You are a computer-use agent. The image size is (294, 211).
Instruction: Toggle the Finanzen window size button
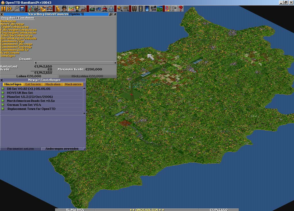[x=111, y=14]
